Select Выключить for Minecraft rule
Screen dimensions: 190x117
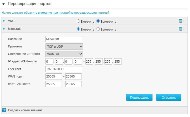[x=98, y=29]
